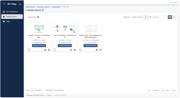
Task: Open the Legal footer link
Action: tap(49, 95)
